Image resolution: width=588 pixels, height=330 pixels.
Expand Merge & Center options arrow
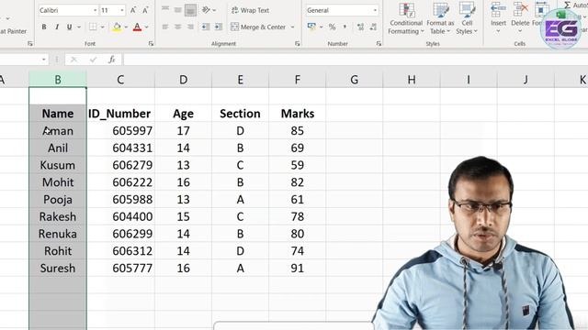click(x=292, y=27)
